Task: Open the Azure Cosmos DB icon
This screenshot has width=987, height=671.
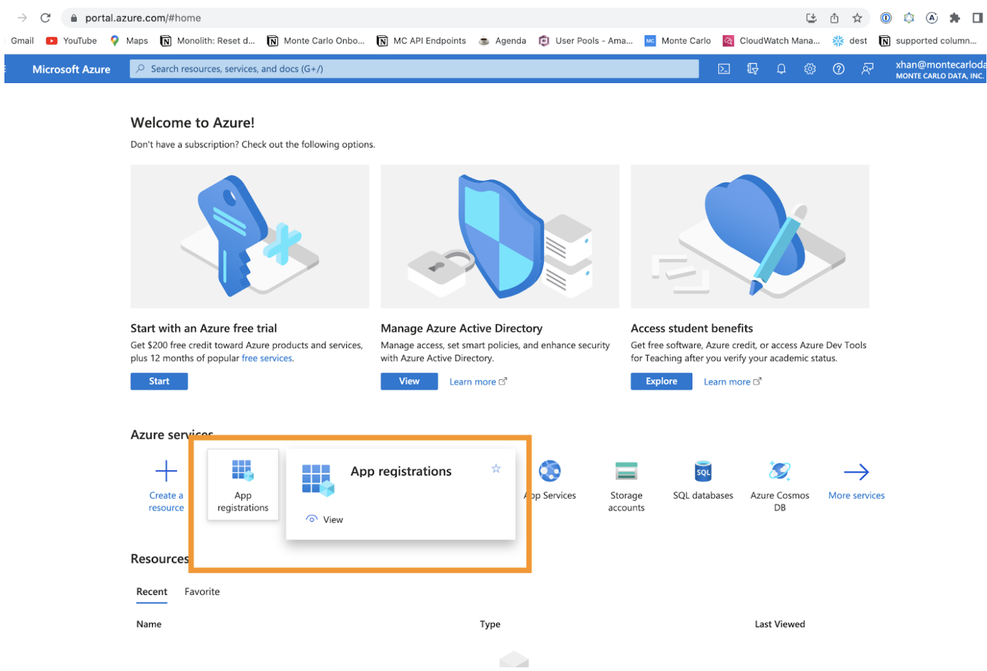Action: (x=780, y=471)
